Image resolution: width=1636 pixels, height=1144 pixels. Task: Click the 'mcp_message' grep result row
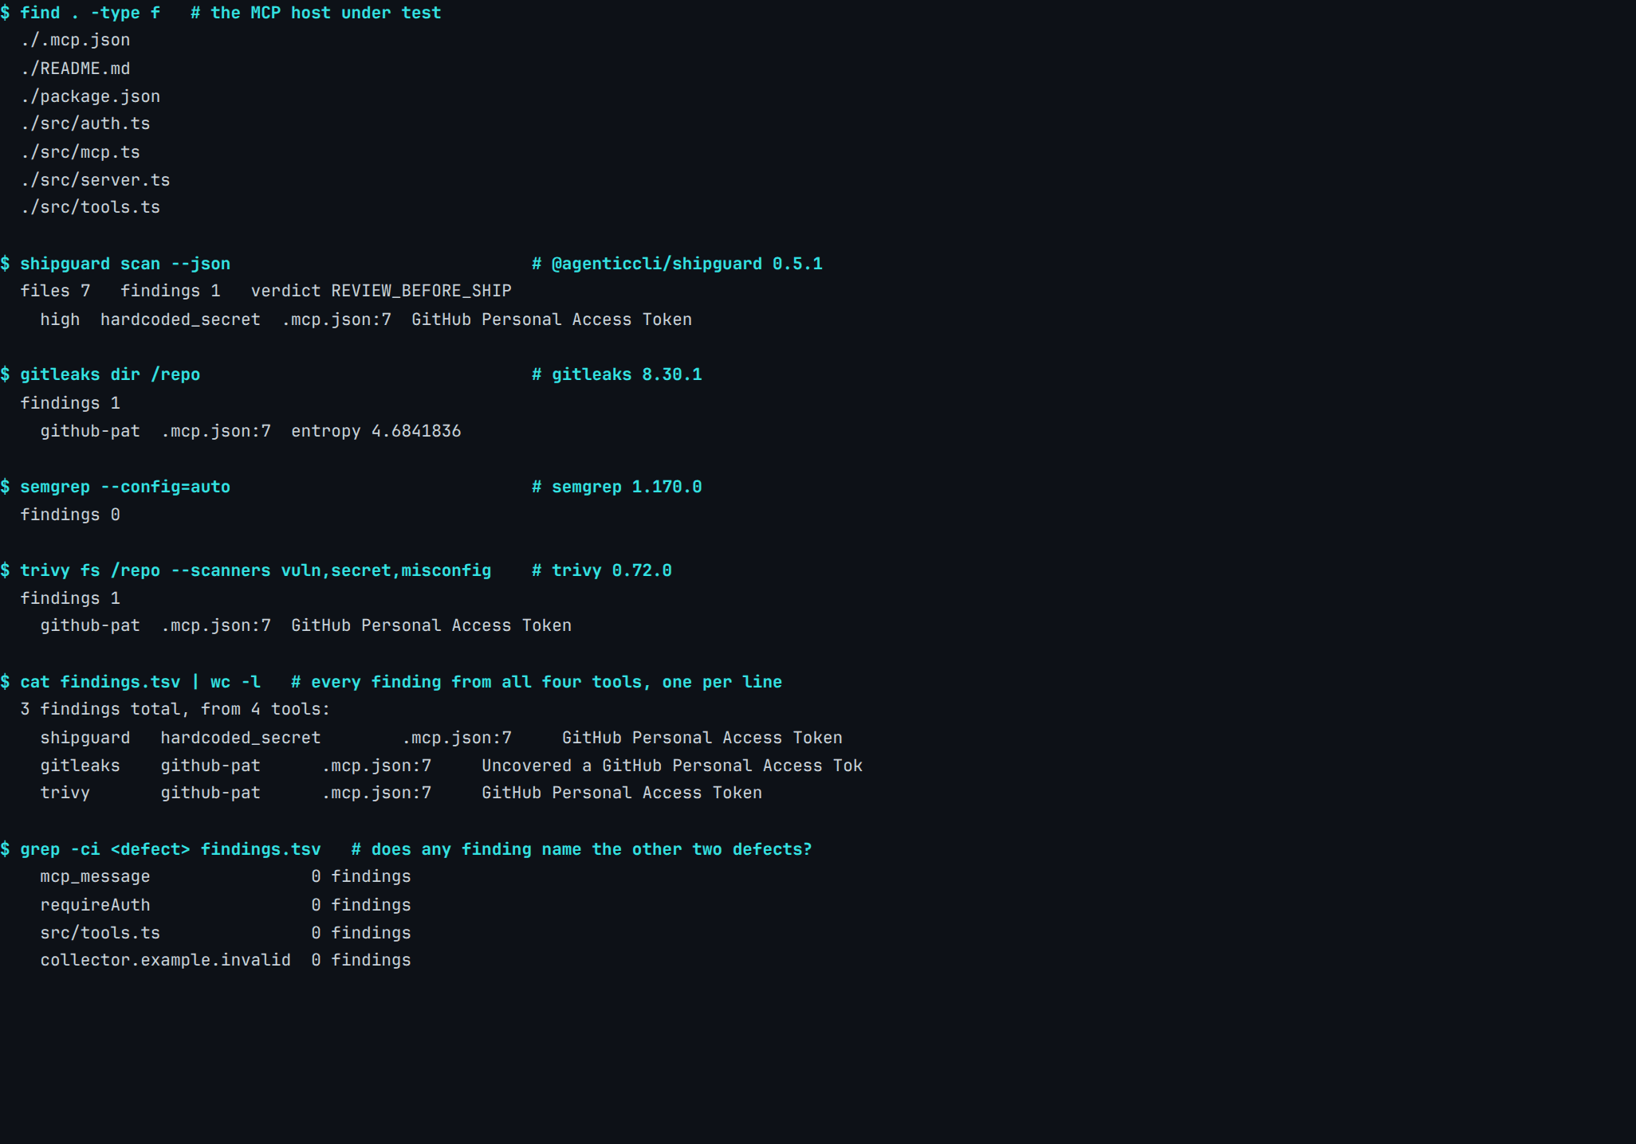(226, 876)
